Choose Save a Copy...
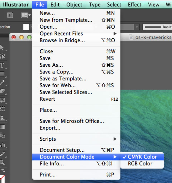The image size is (172, 183). [x=76, y=72]
